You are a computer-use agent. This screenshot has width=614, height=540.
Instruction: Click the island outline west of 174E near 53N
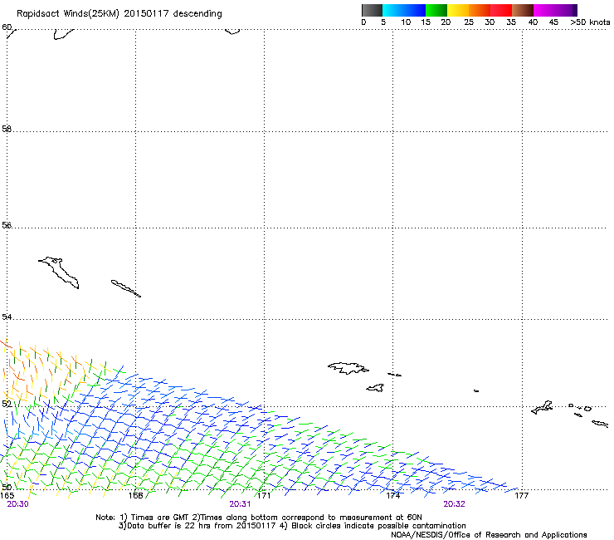coord(348,368)
